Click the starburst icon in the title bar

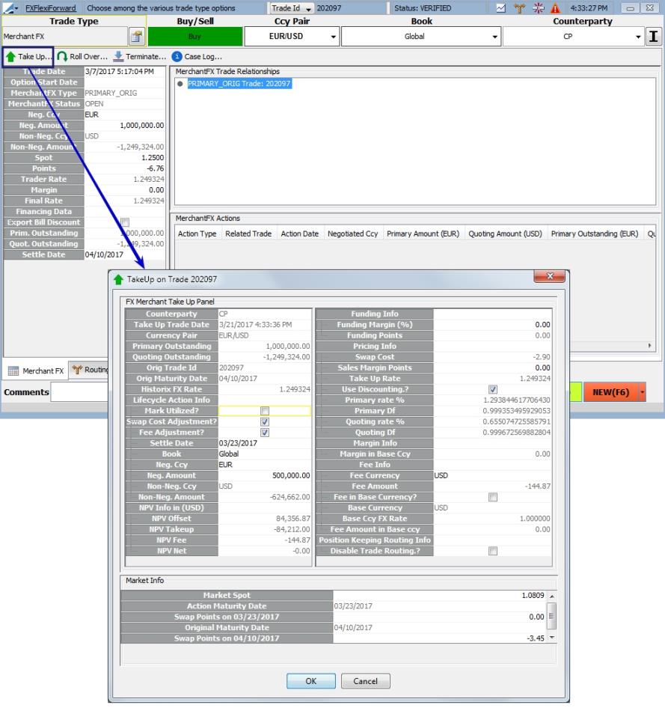pyautogui.click(x=538, y=7)
